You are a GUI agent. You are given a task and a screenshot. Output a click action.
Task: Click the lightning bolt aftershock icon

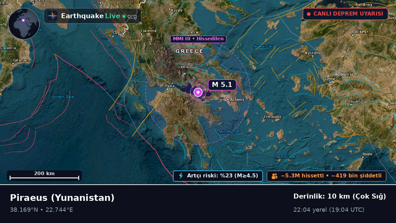pyautogui.click(x=181, y=176)
